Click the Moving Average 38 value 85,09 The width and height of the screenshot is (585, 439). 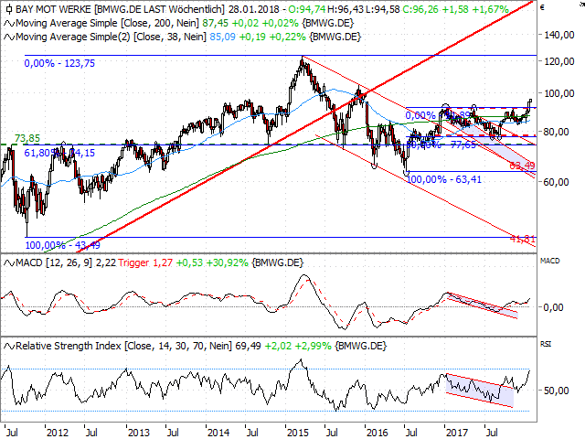(222, 37)
